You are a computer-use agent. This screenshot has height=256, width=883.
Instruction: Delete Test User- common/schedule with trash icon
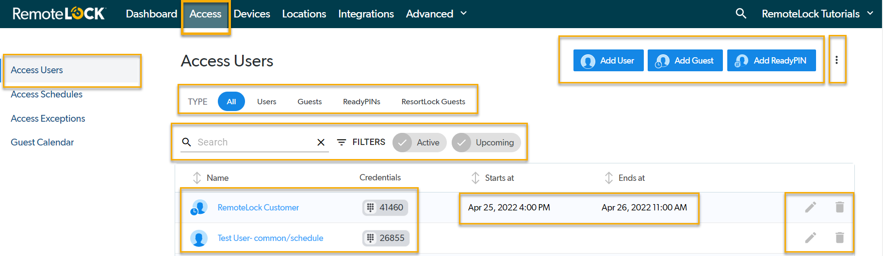[x=840, y=238]
